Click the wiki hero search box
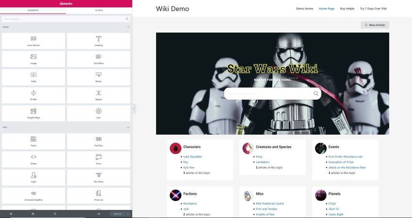Image resolution: width=412 pixels, height=218 pixels. [x=272, y=93]
